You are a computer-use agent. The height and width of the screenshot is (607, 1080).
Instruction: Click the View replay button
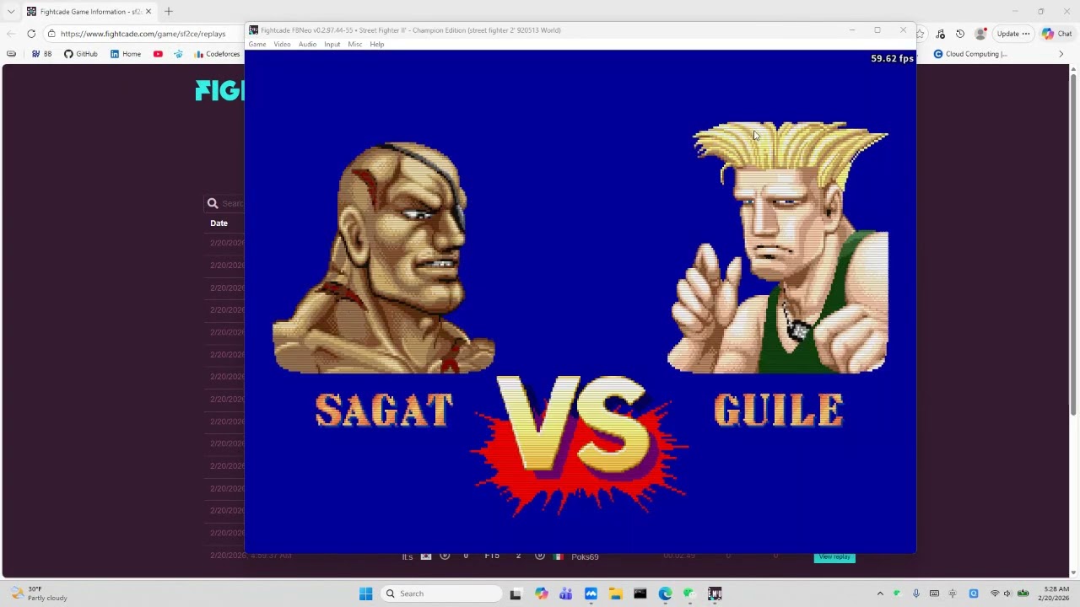click(834, 556)
